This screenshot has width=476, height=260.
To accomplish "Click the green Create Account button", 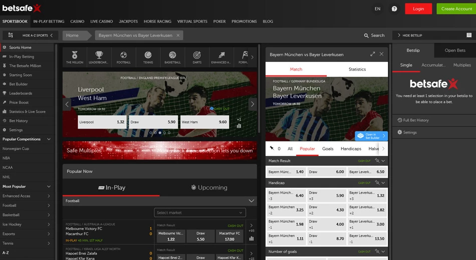I will point(456,8).
